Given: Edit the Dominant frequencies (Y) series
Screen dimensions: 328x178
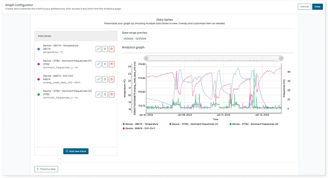Looking at the screenshot, I should (98, 64).
